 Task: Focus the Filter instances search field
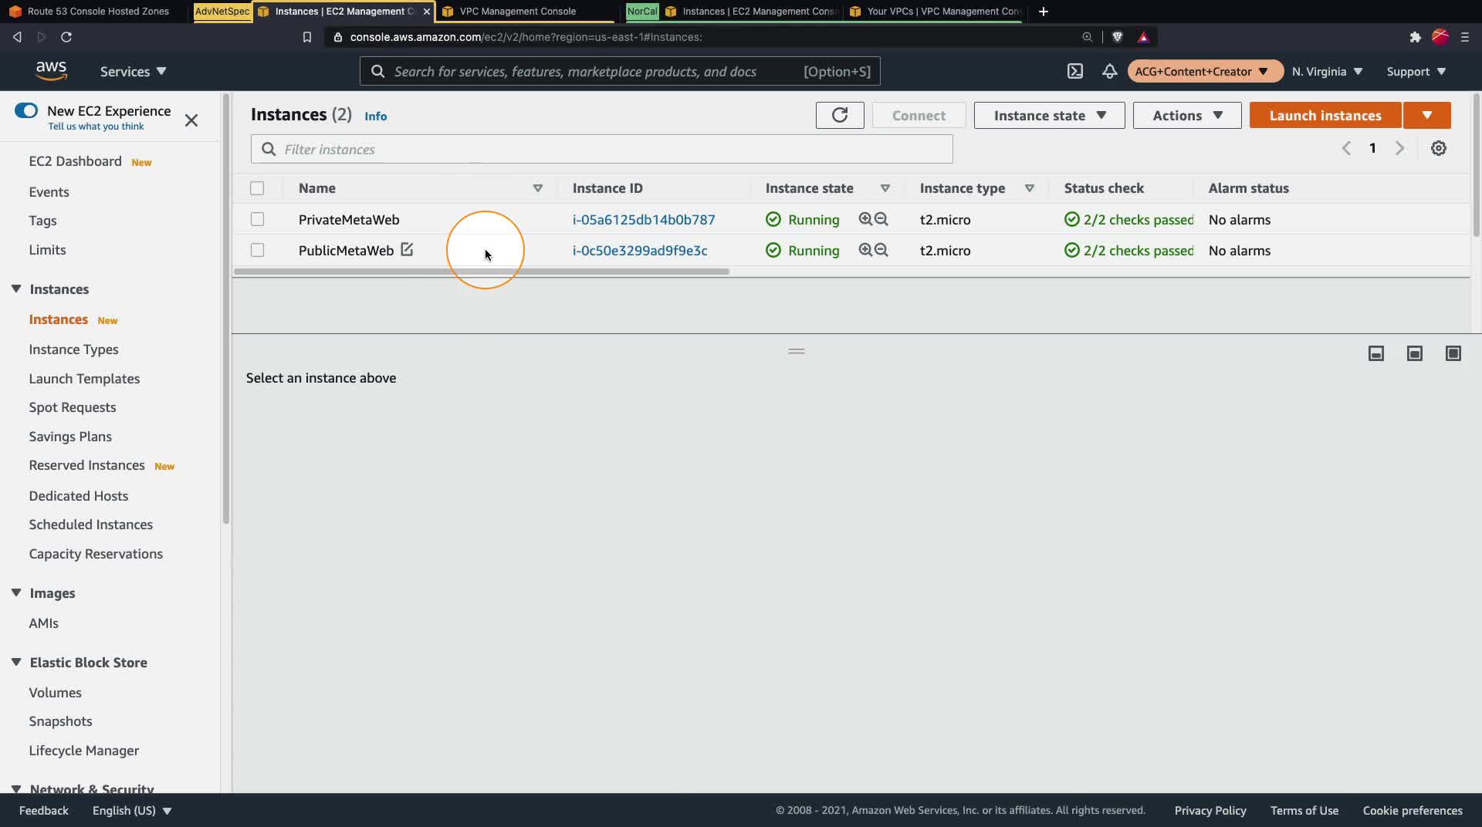[602, 149]
